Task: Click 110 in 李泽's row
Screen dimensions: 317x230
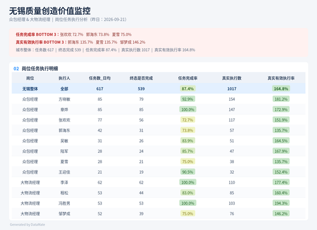Action: point(232,182)
